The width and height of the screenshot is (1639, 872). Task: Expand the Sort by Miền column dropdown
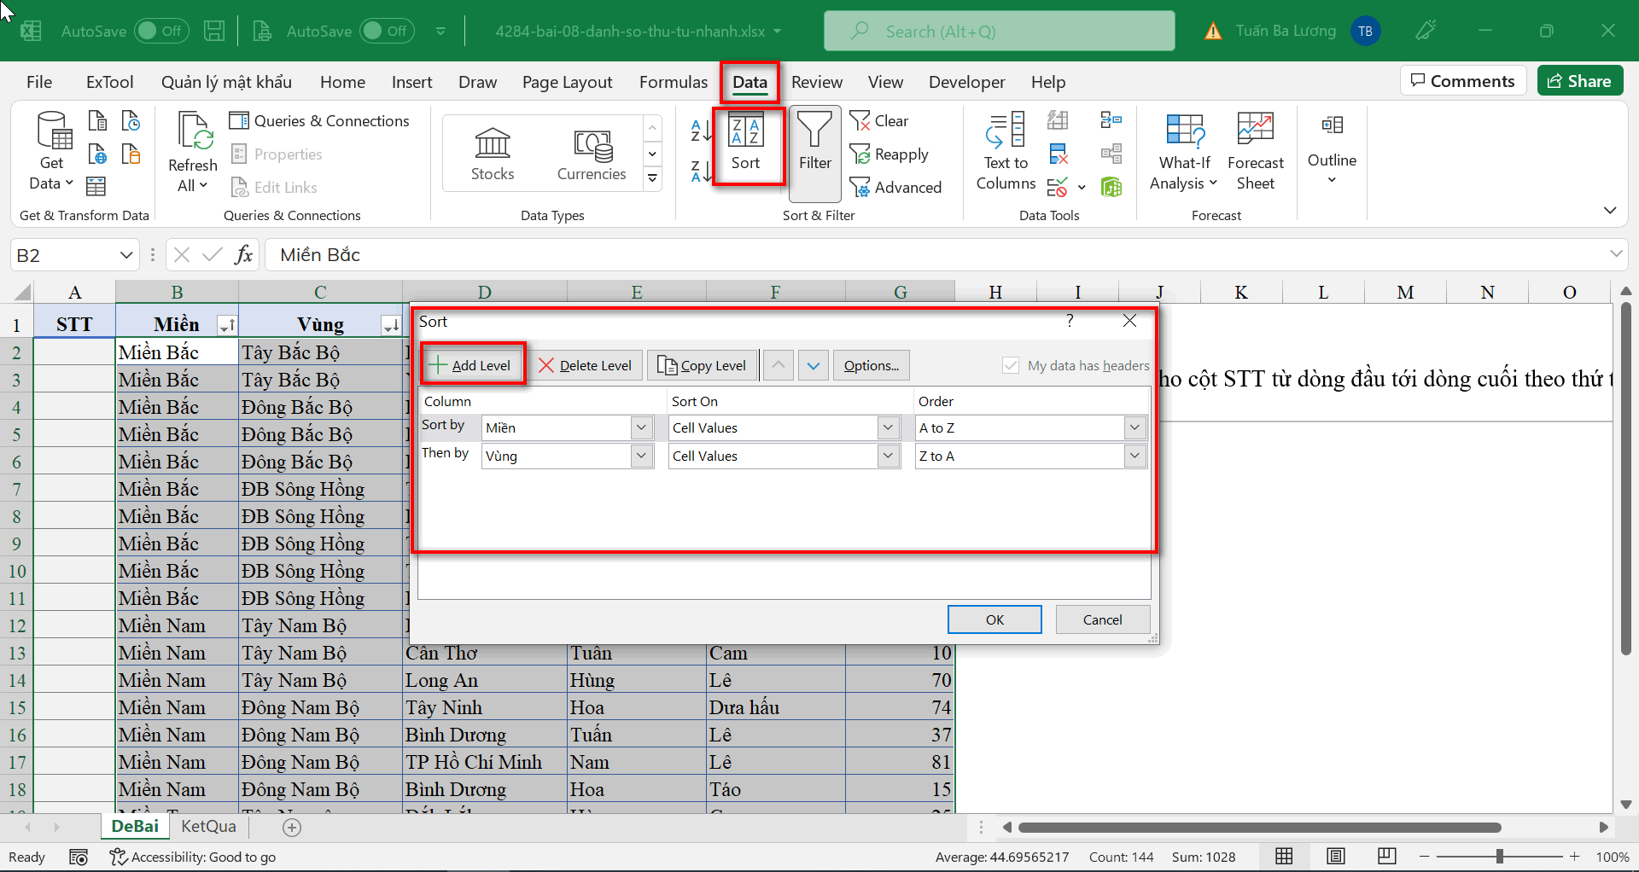(x=642, y=427)
